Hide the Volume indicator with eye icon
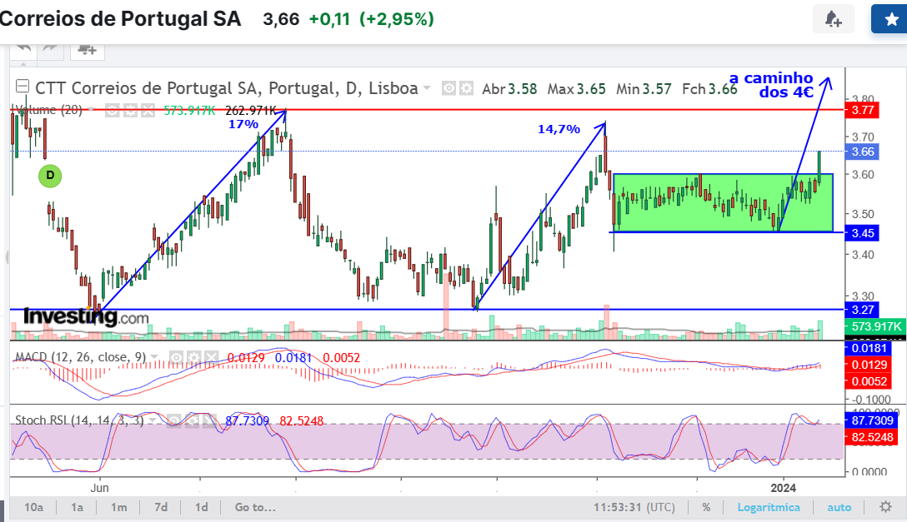Image resolution: width=907 pixels, height=522 pixels. (x=113, y=110)
